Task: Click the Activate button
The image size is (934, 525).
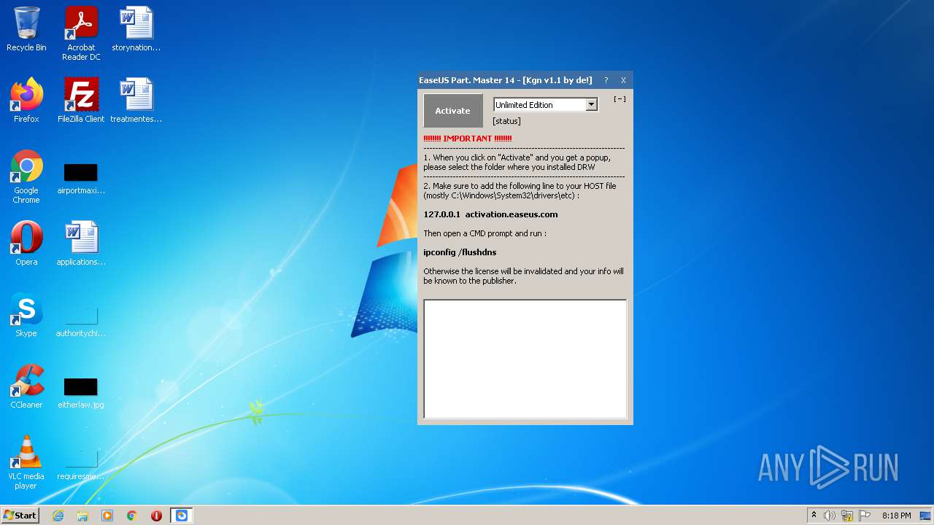Action: coord(453,111)
